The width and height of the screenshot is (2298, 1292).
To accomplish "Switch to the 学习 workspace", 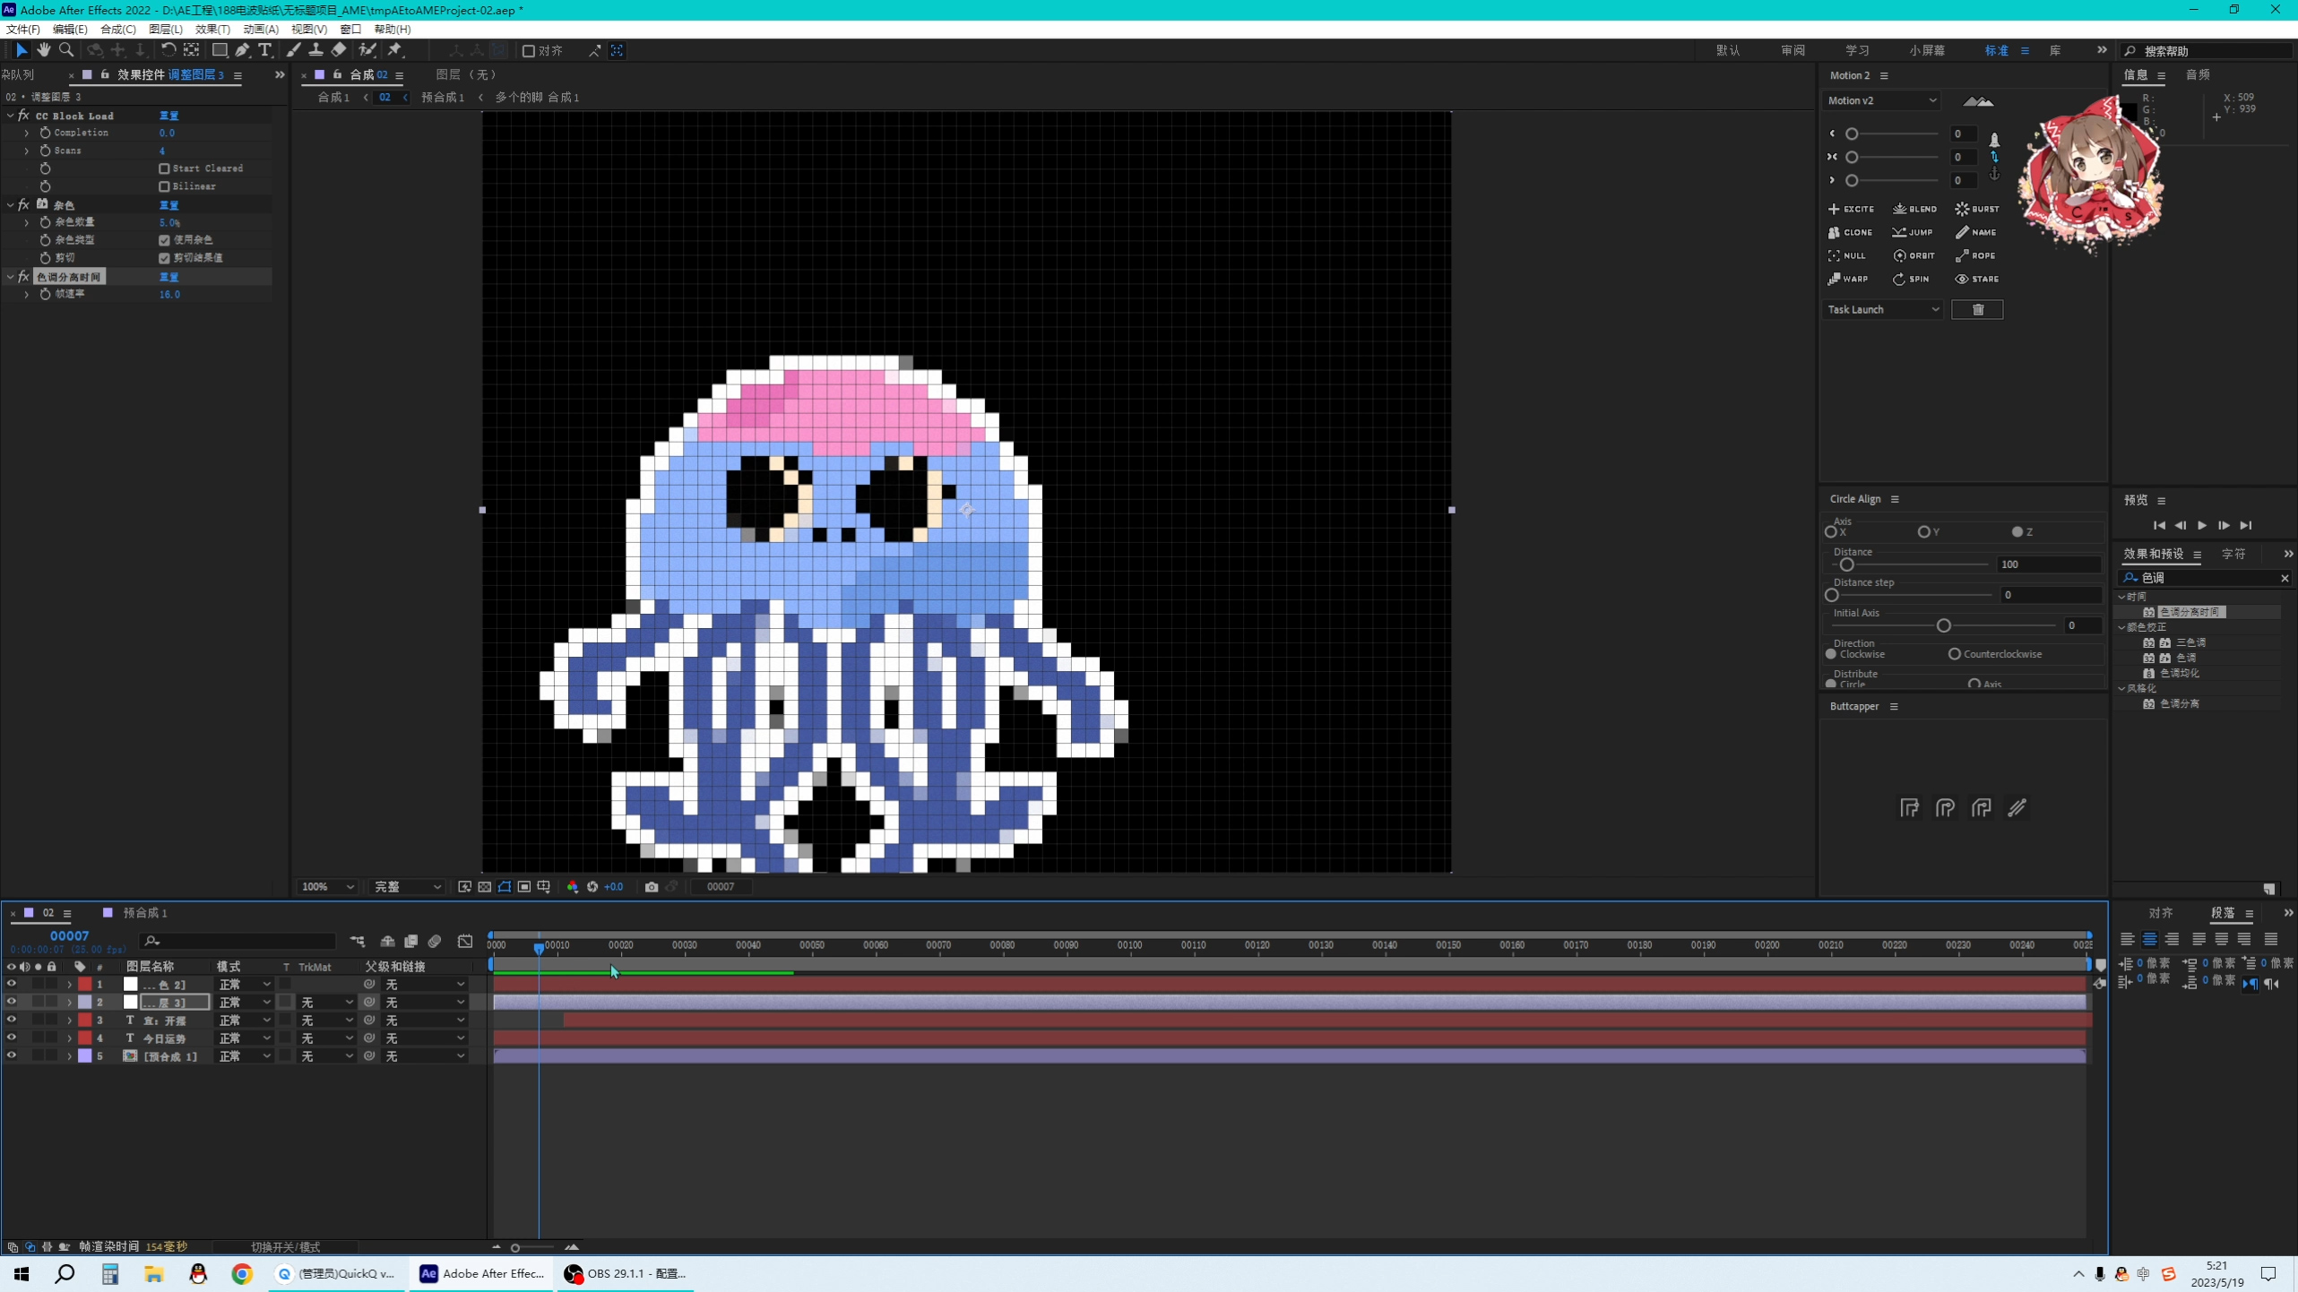I will click(x=1857, y=51).
